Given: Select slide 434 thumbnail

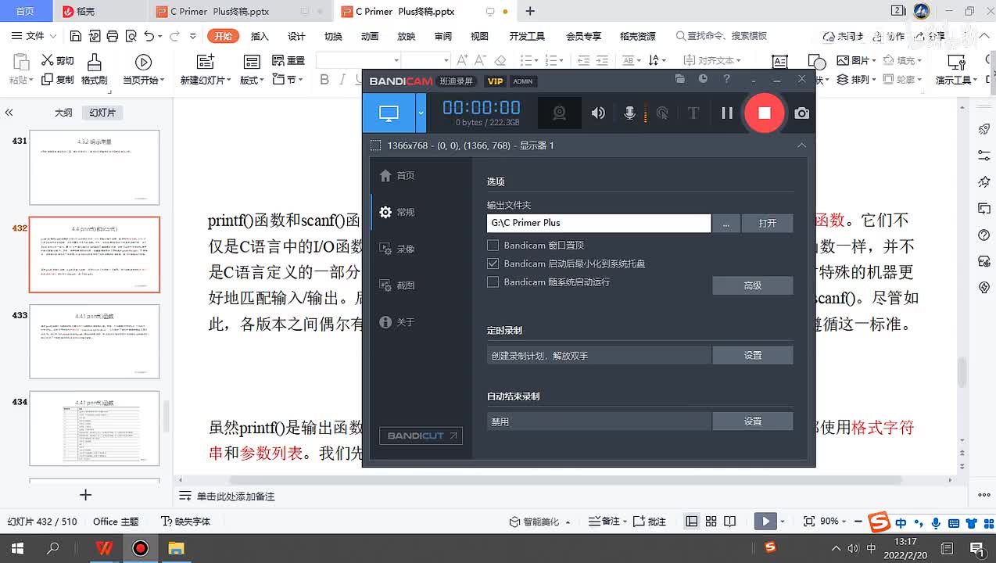Looking at the screenshot, I should coord(95,429).
